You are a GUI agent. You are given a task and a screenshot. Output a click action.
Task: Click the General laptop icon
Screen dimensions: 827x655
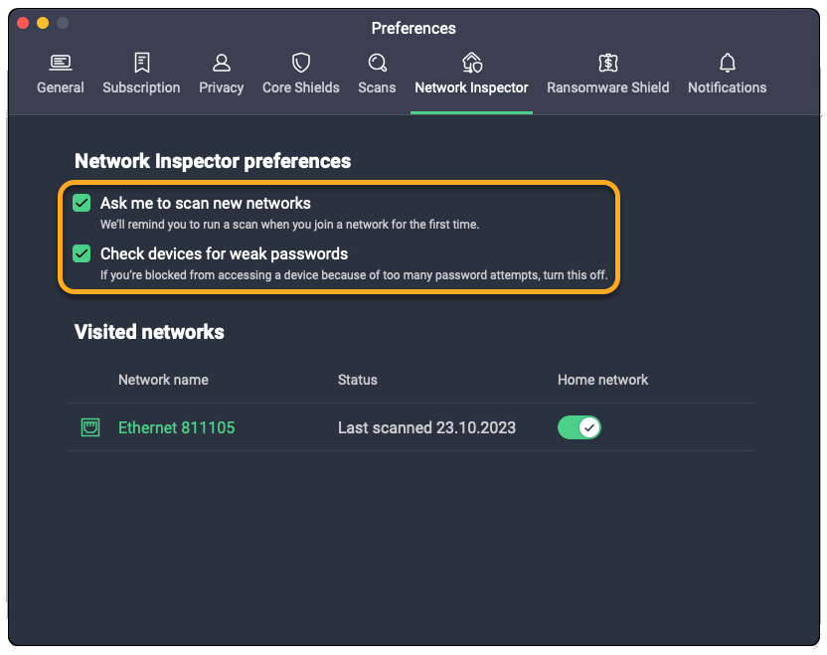coord(61,64)
